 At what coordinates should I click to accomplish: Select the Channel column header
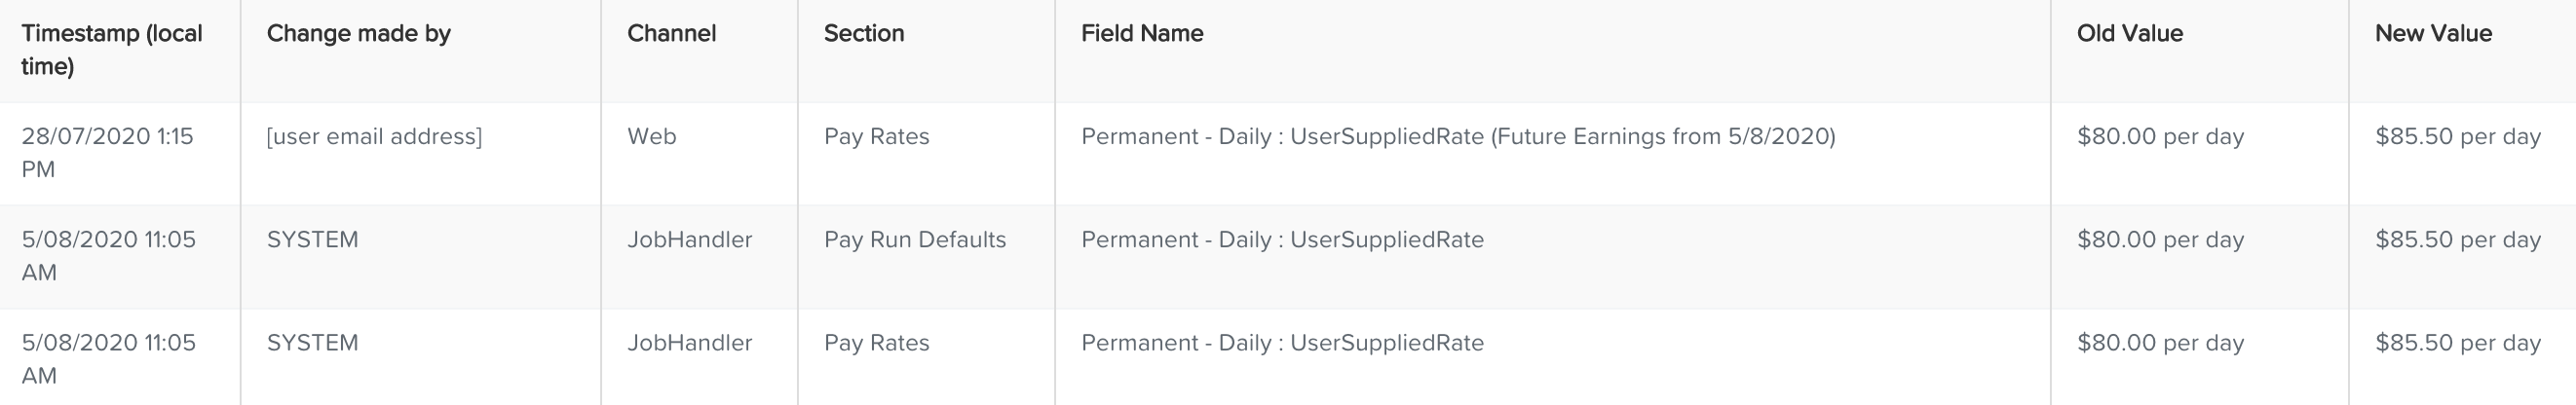[671, 34]
